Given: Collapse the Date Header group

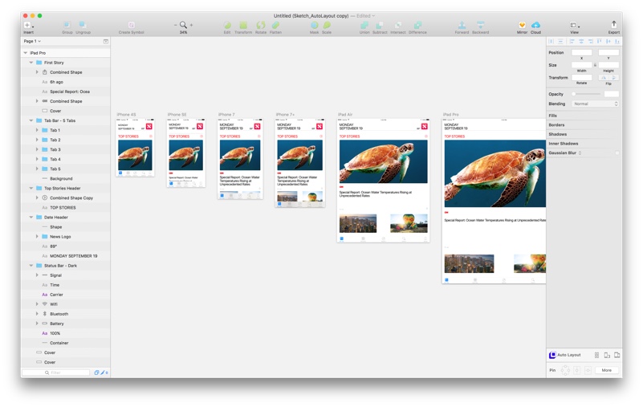Looking at the screenshot, I should [x=31, y=218].
